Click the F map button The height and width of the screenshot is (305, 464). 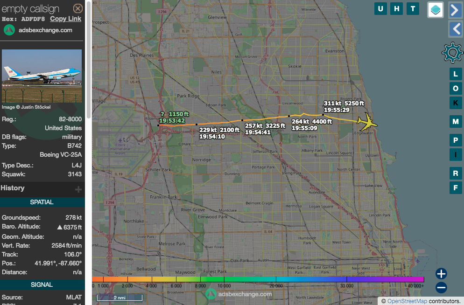[456, 187]
